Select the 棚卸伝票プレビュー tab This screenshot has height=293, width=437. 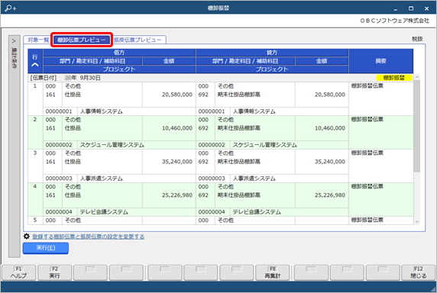82,40
